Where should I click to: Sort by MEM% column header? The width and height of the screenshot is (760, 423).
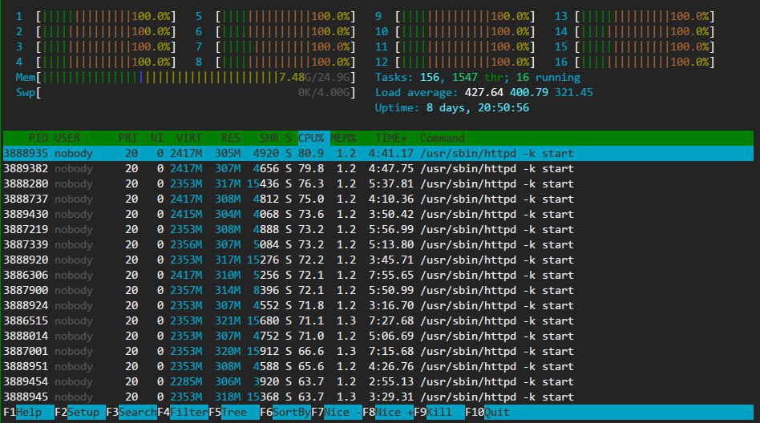tap(343, 138)
